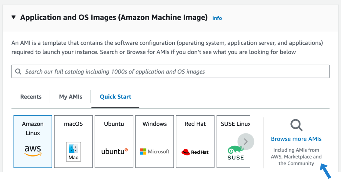This screenshot has height=179, width=341.
Task: Show more OS options with the right chevron
Action: [x=246, y=141]
